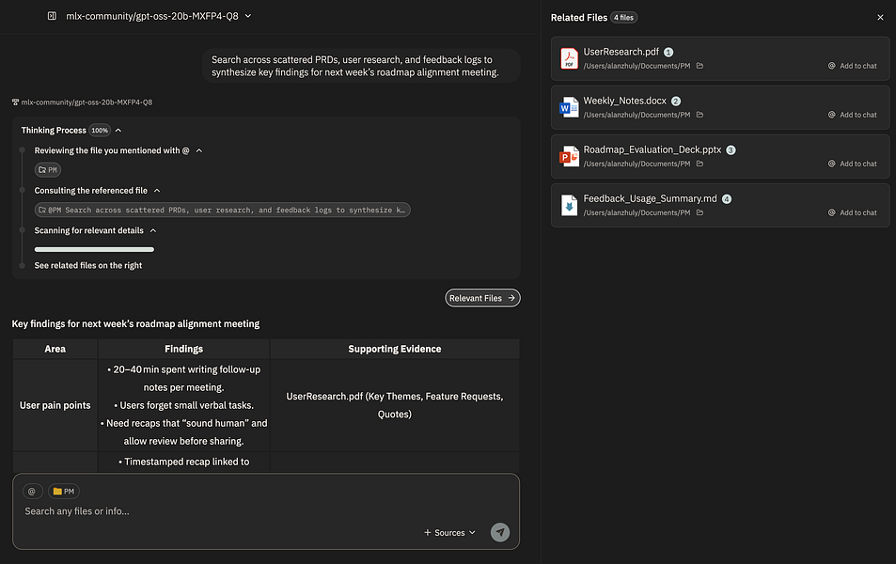
Task: Close the Related Files panel
Action: coord(880,17)
